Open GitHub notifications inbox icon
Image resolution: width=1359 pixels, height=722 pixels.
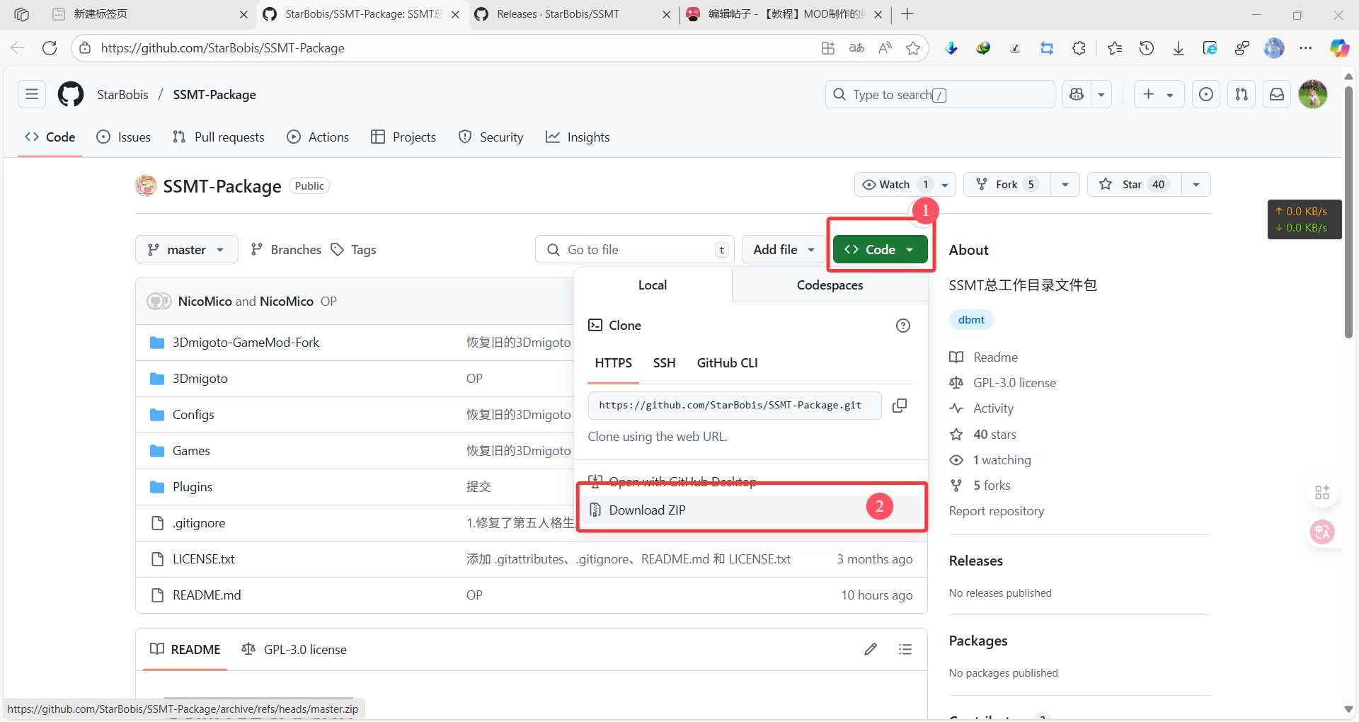point(1276,95)
